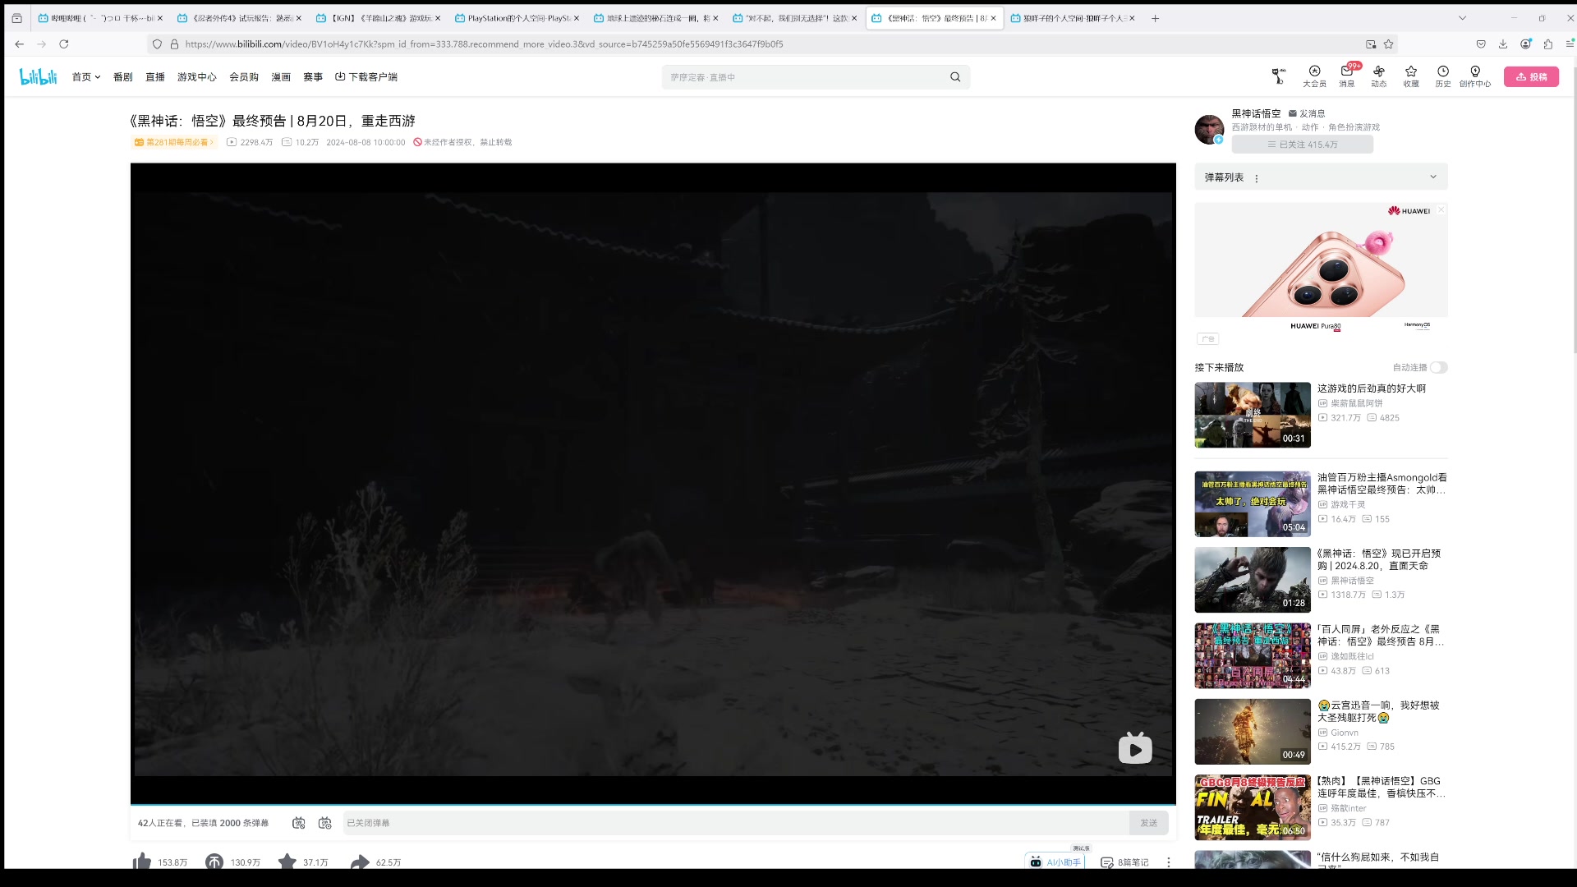Open GBG reaction video thumbnail
The height and width of the screenshot is (887, 1577).
[x=1253, y=807]
